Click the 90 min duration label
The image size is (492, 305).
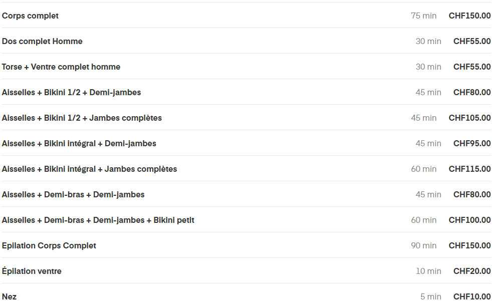click(x=423, y=245)
